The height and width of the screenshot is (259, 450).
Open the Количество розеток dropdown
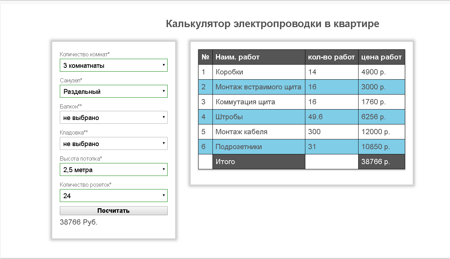(x=113, y=196)
